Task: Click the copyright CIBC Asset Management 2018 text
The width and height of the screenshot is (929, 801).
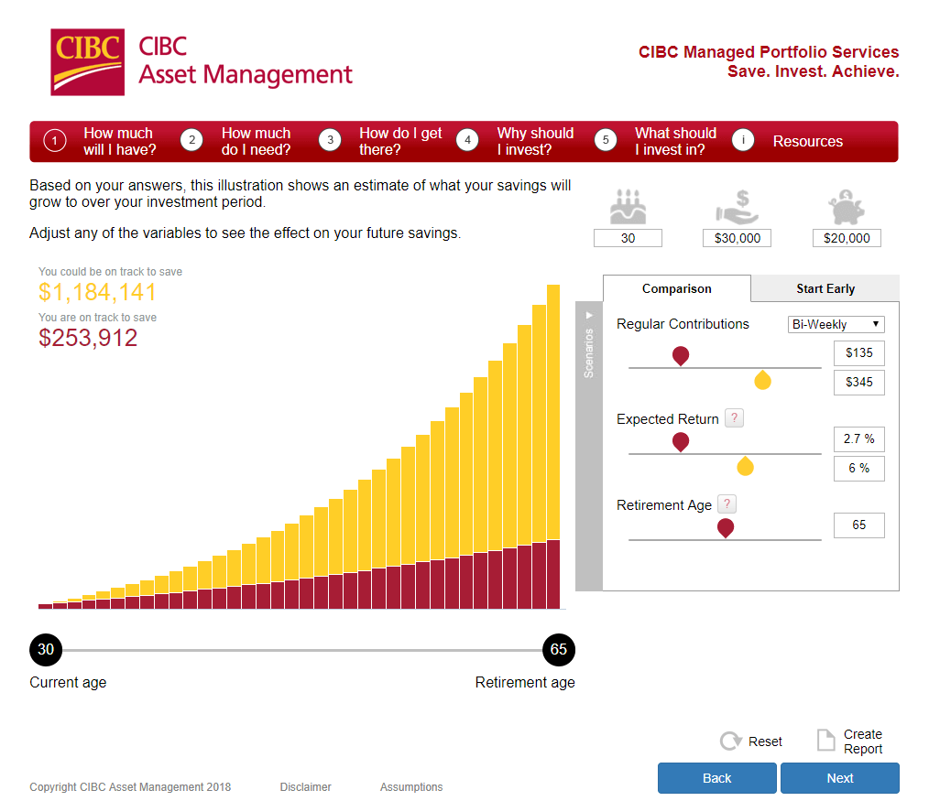Action: (130, 786)
